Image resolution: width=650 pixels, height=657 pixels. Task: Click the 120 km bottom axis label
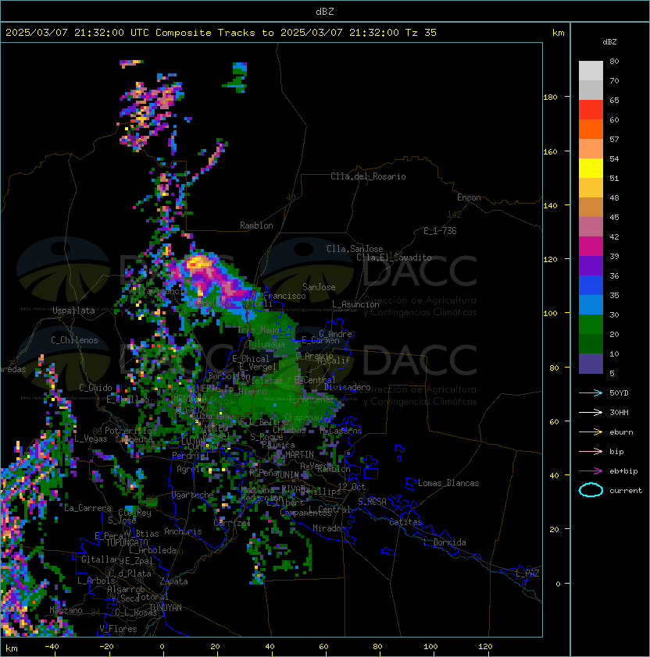click(485, 647)
